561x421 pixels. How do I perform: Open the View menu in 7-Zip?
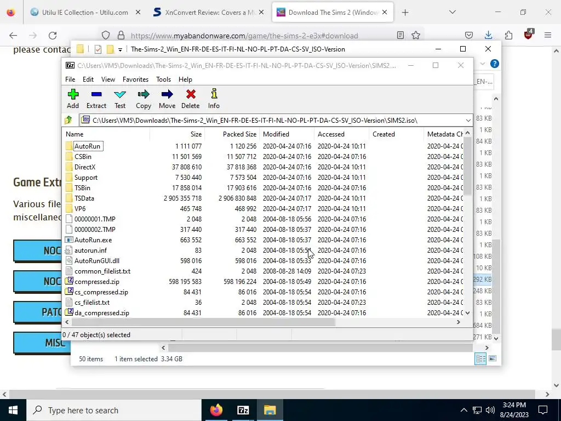108,79
